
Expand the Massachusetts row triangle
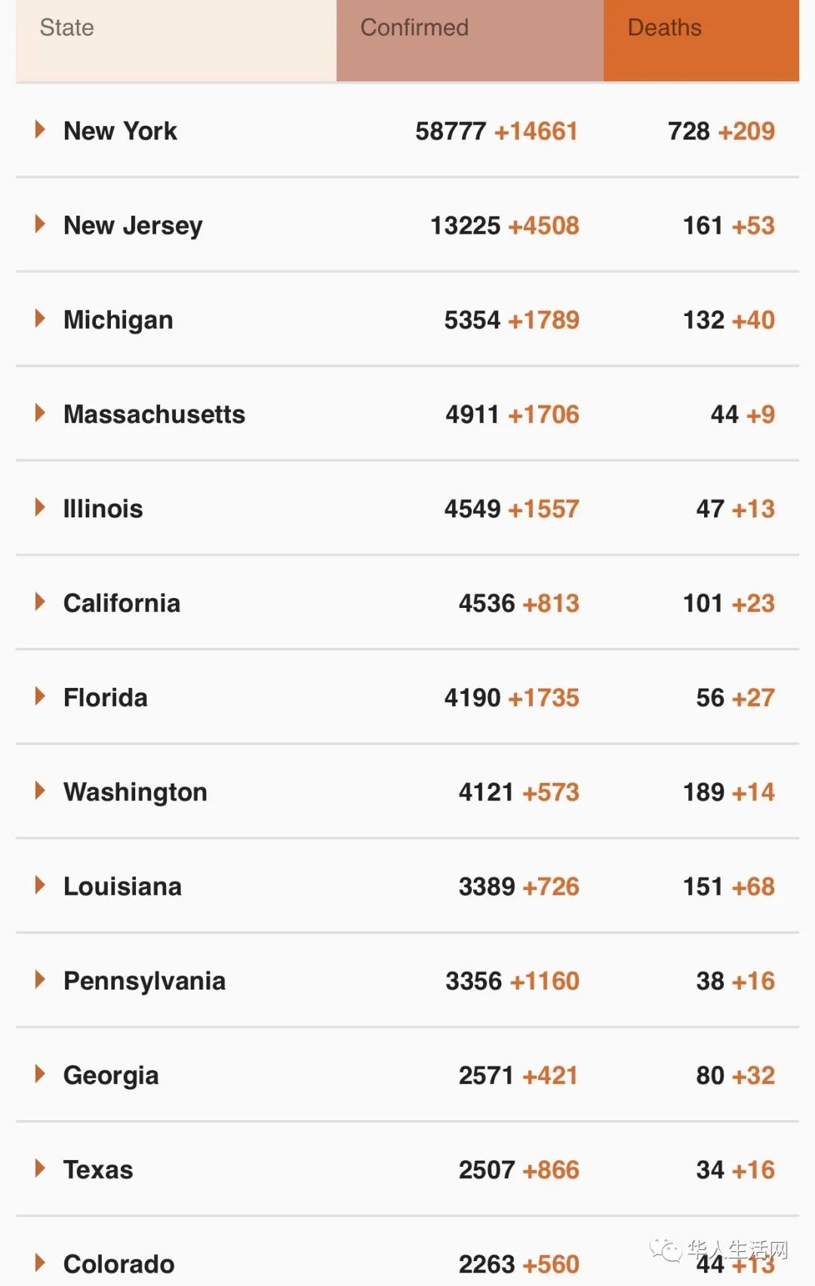tap(40, 413)
